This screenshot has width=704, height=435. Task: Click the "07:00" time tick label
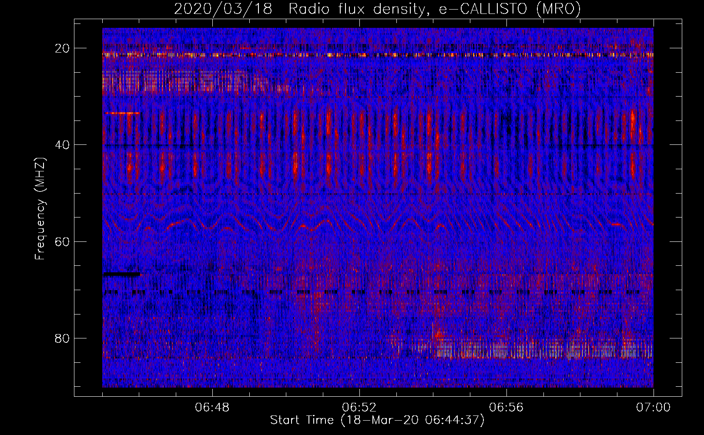(654, 408)
